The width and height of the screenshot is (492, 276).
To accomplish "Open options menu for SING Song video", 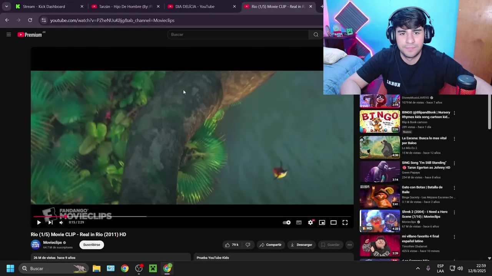I will click(x=454, y=163).
